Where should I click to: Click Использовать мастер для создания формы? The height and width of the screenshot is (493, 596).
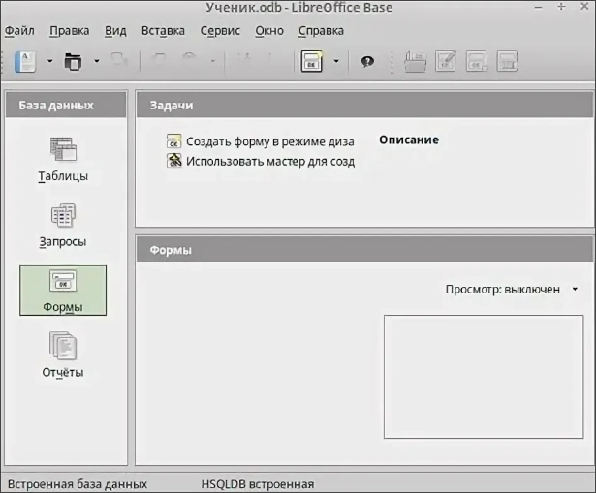(261, 162)
